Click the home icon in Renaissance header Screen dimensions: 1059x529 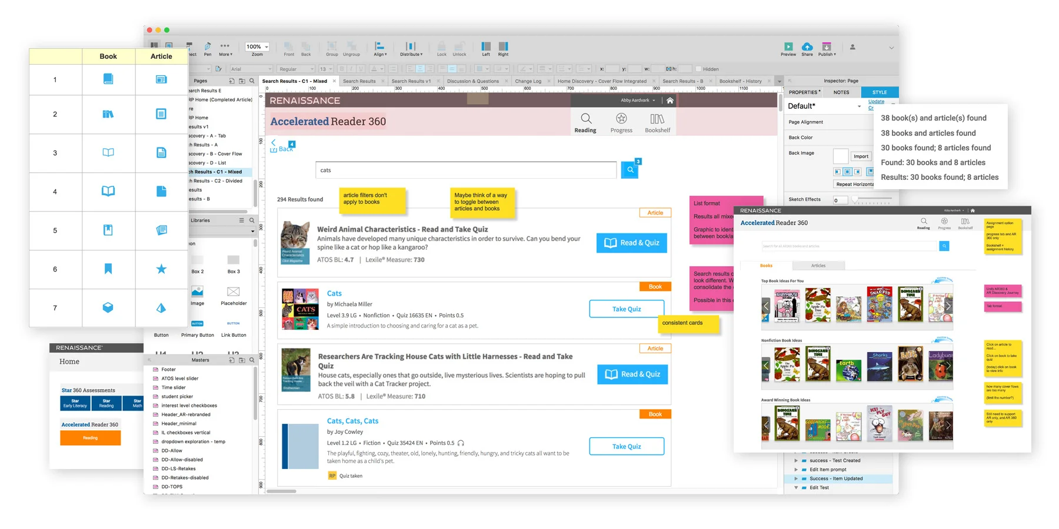(x=670, y=101)
